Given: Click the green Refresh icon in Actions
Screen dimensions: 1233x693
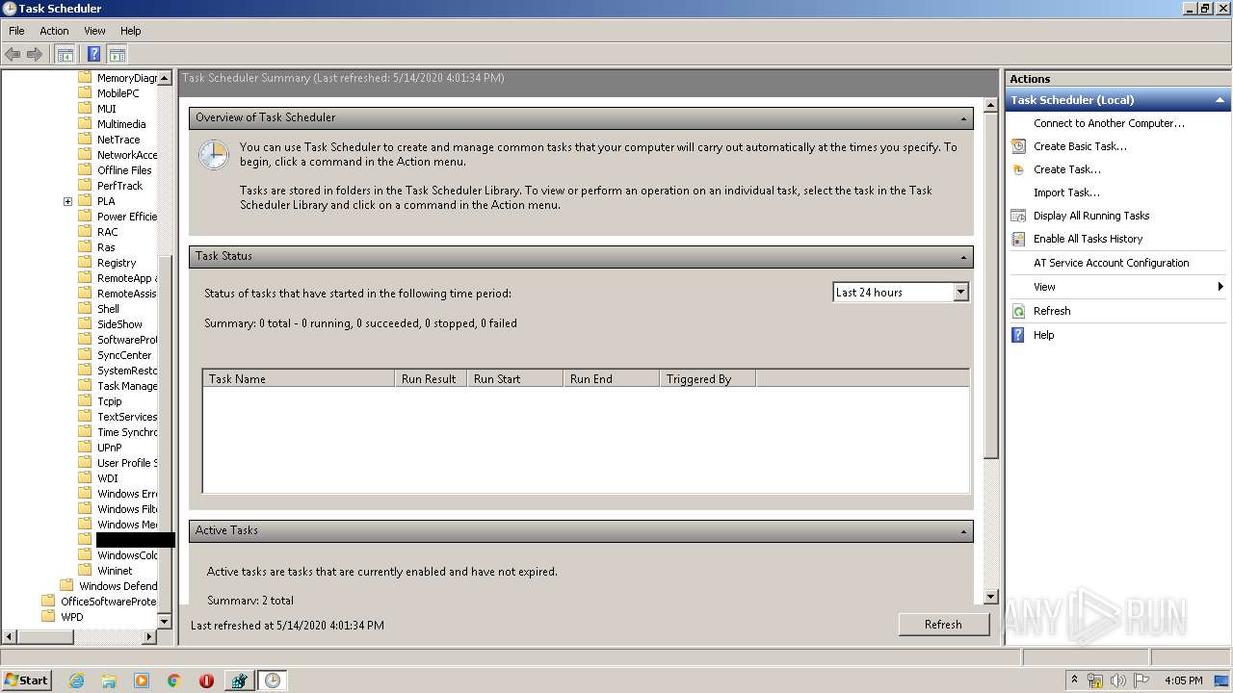Looking at the screenshot, I should coord(1018,311).
